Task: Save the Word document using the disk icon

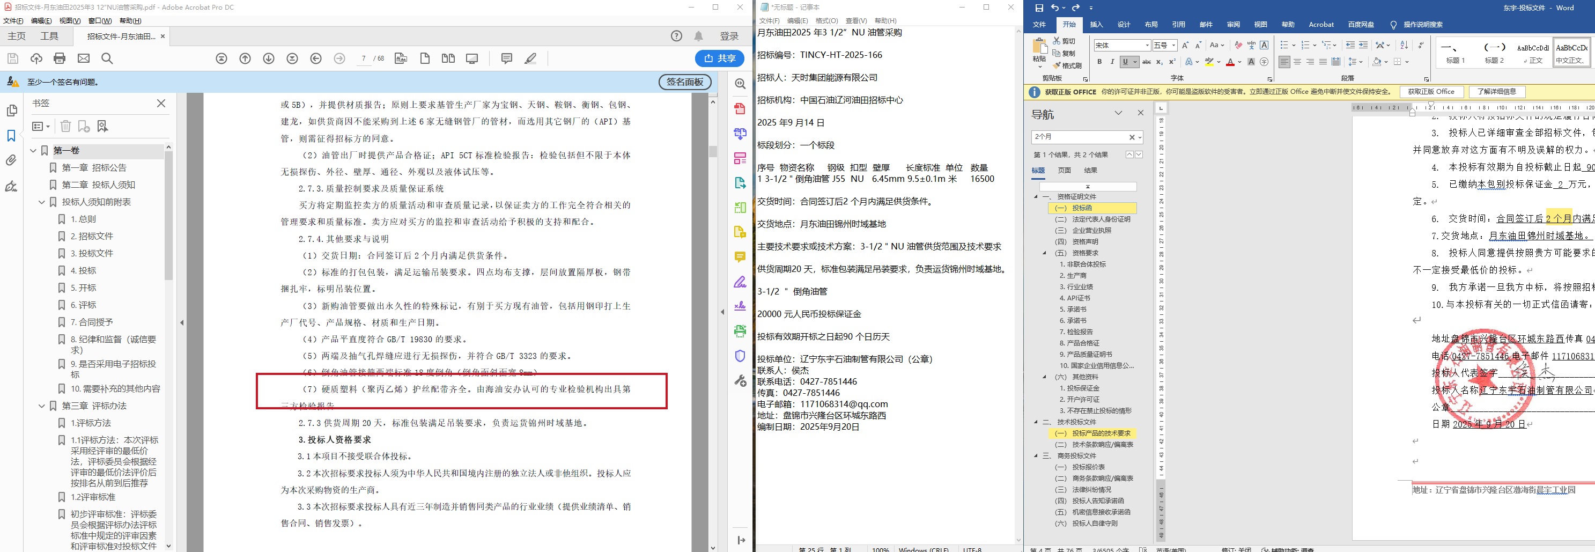Action: click(1039, 8)
